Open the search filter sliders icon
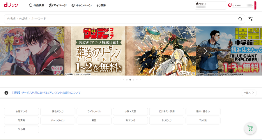This screenshot has height=140, width=262. pyautogui.click(x=250, y=19)
